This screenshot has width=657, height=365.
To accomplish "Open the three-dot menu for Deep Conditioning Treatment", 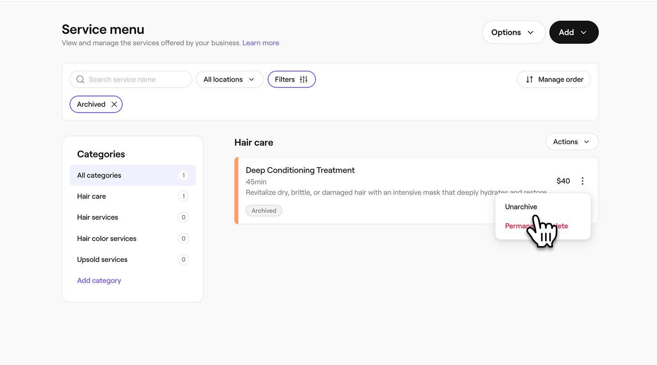I will (x=582, y=181).
